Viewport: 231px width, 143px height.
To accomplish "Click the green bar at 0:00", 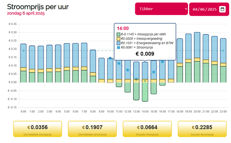I will coord(23,76).
